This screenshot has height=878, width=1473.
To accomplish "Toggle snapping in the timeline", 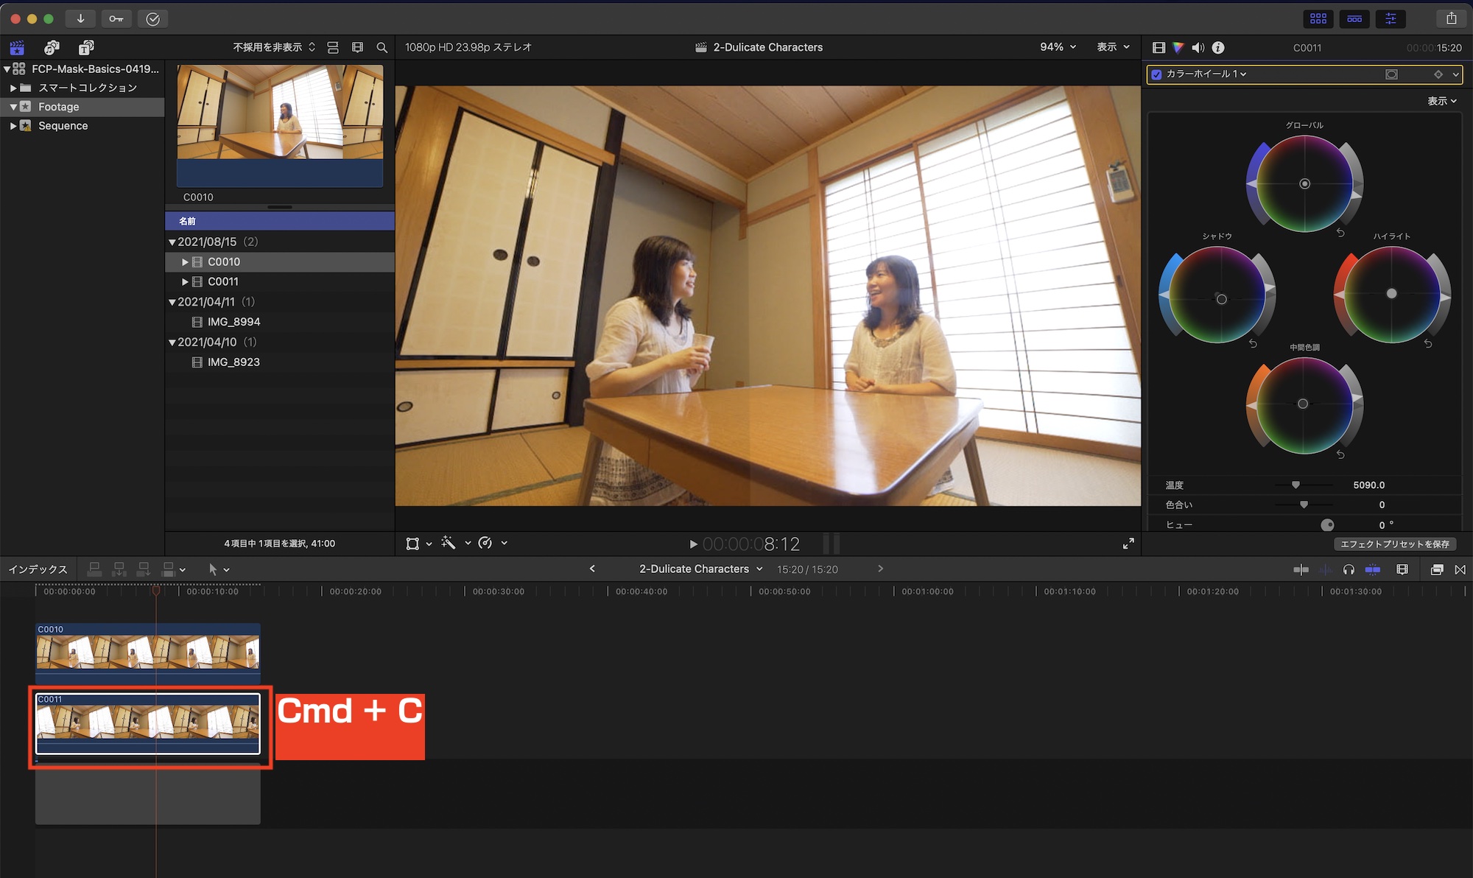I will (x=1373, y=569).
